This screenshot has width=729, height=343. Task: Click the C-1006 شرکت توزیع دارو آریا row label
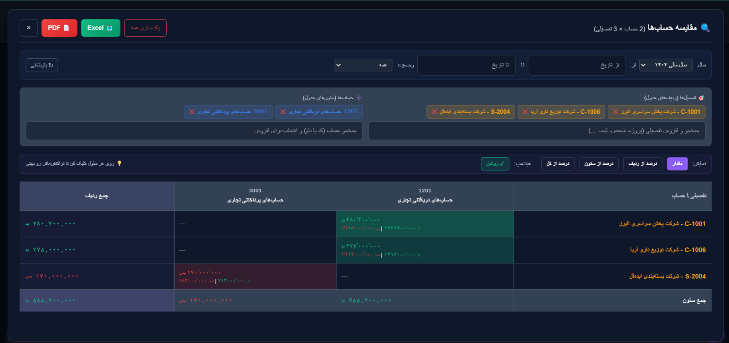[x=668, y=250]
